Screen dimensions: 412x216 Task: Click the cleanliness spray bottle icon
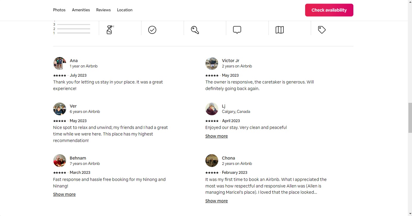pos(110,30)
